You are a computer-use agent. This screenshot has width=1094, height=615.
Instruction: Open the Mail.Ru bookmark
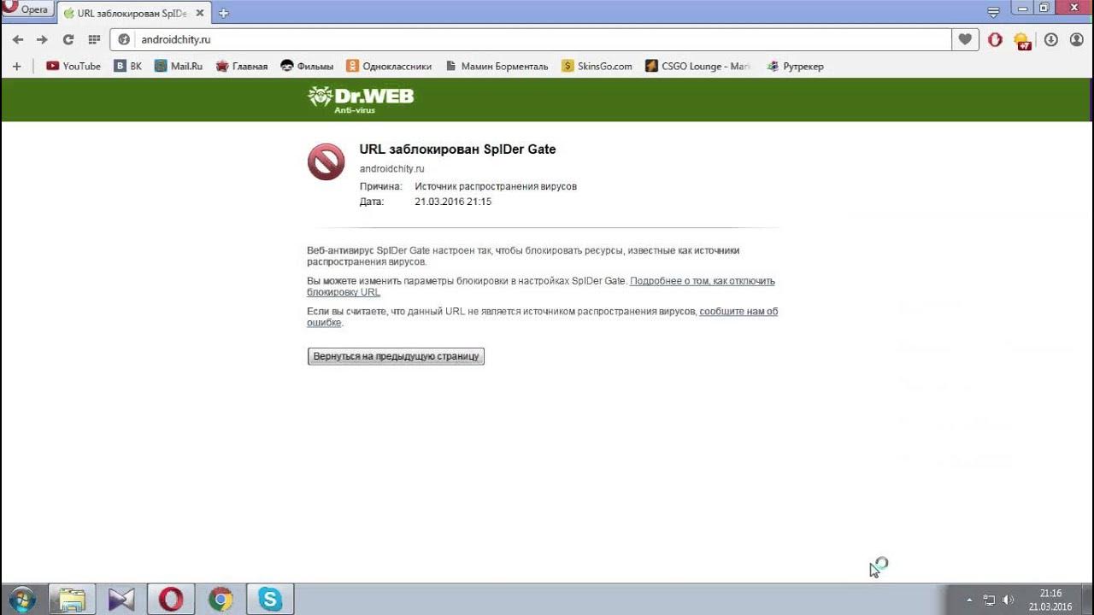click(x=179, y=66)
